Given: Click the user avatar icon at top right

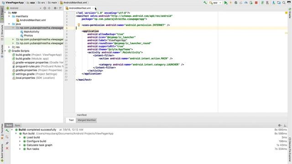Looking at the screenshot, I should (x=289, y=3).
